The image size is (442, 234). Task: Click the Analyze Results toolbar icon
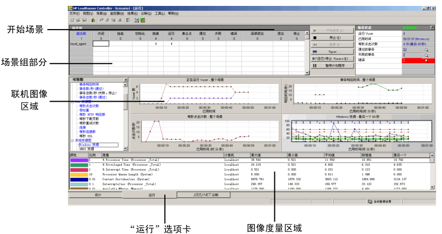pyautogui.click(x=137, y=20)
